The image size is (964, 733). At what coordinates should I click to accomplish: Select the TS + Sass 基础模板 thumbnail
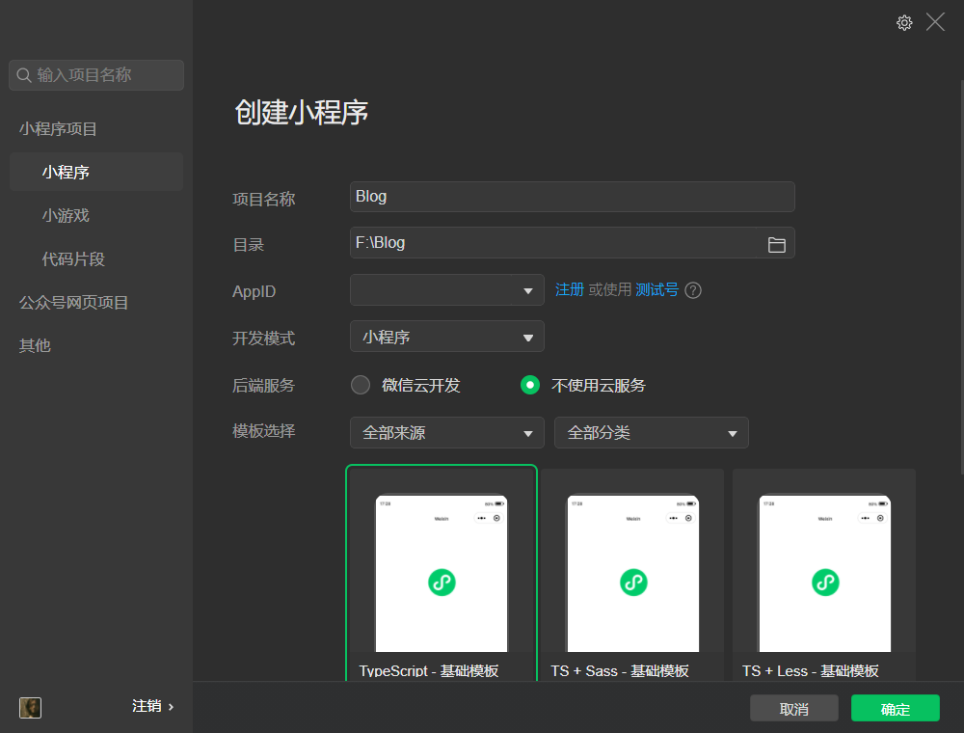(x=632, y=573)
